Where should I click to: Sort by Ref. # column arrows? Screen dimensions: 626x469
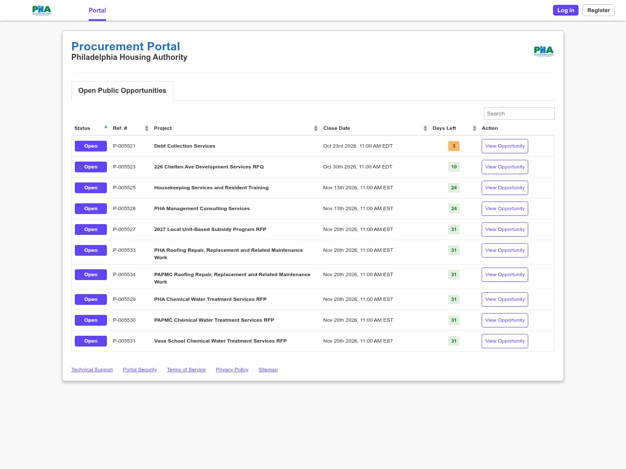147,128
